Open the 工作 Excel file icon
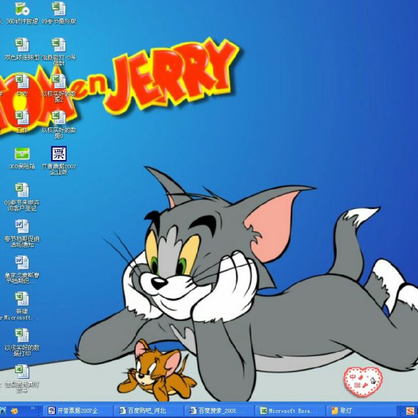Screen dimensions: 418x418 pyautogui.click(x=22, y=118)
